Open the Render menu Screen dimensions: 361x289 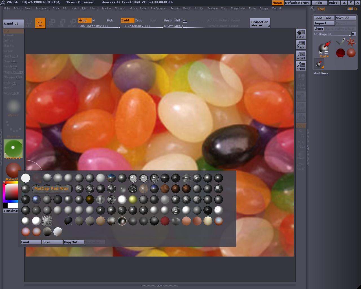point(175,8)
